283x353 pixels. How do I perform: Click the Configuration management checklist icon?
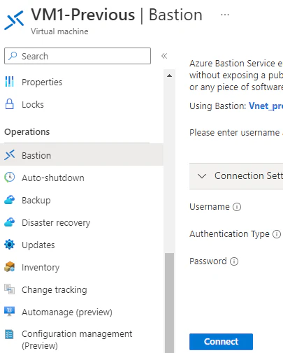click(x=9, y=335)
